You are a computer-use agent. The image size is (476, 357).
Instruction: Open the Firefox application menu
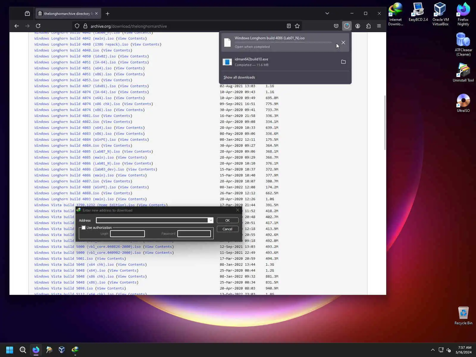(x=379, y=26)
